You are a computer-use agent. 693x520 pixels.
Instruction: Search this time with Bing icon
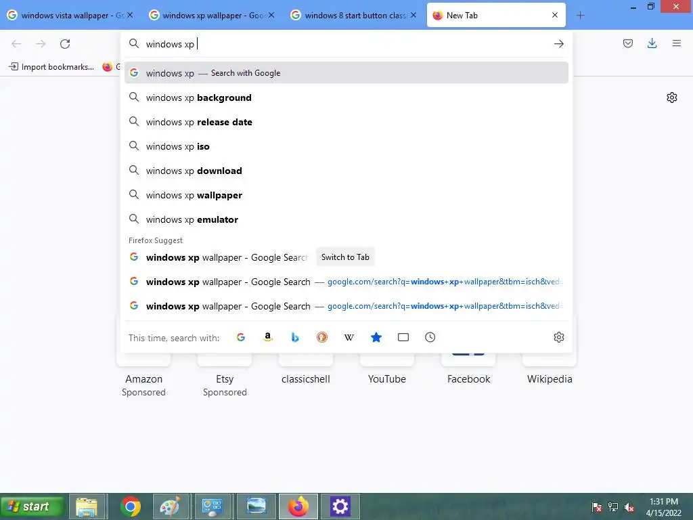pos(295,337)
